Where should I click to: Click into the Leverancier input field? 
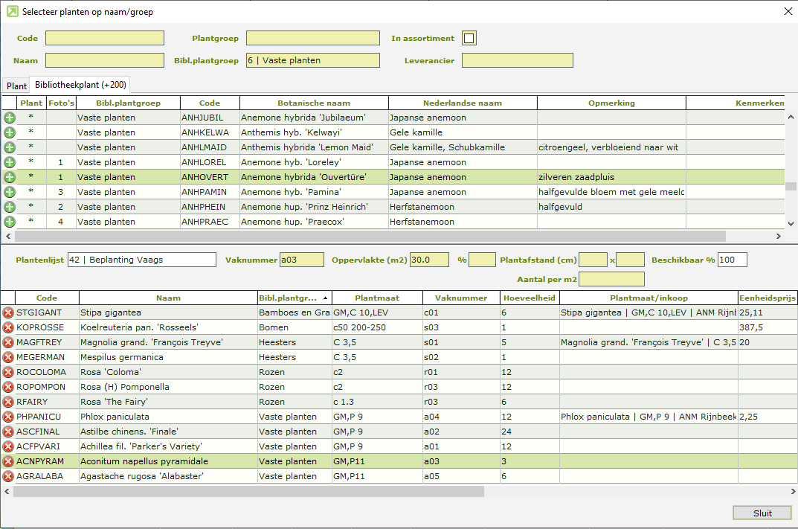point(517,60)
